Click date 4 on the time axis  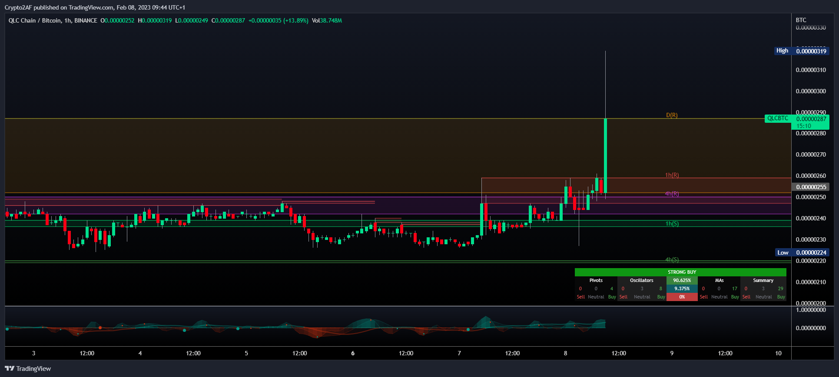tap(140, 353)
